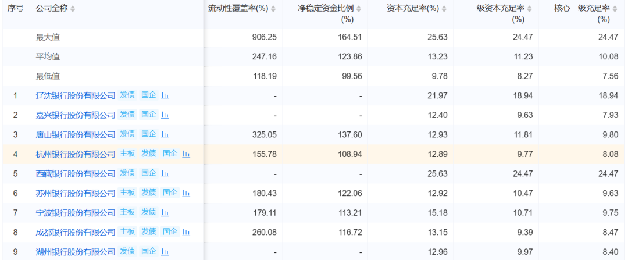This screenshot has width=628, height=260.
Task: Open chart icon for 宁波银行股份有限公司
Action: 165,212
